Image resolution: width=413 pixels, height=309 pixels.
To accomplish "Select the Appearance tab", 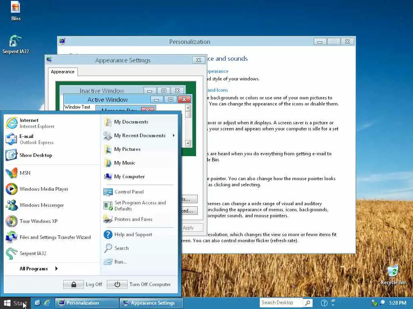I will pyautogui.click(x=63, y=72).
